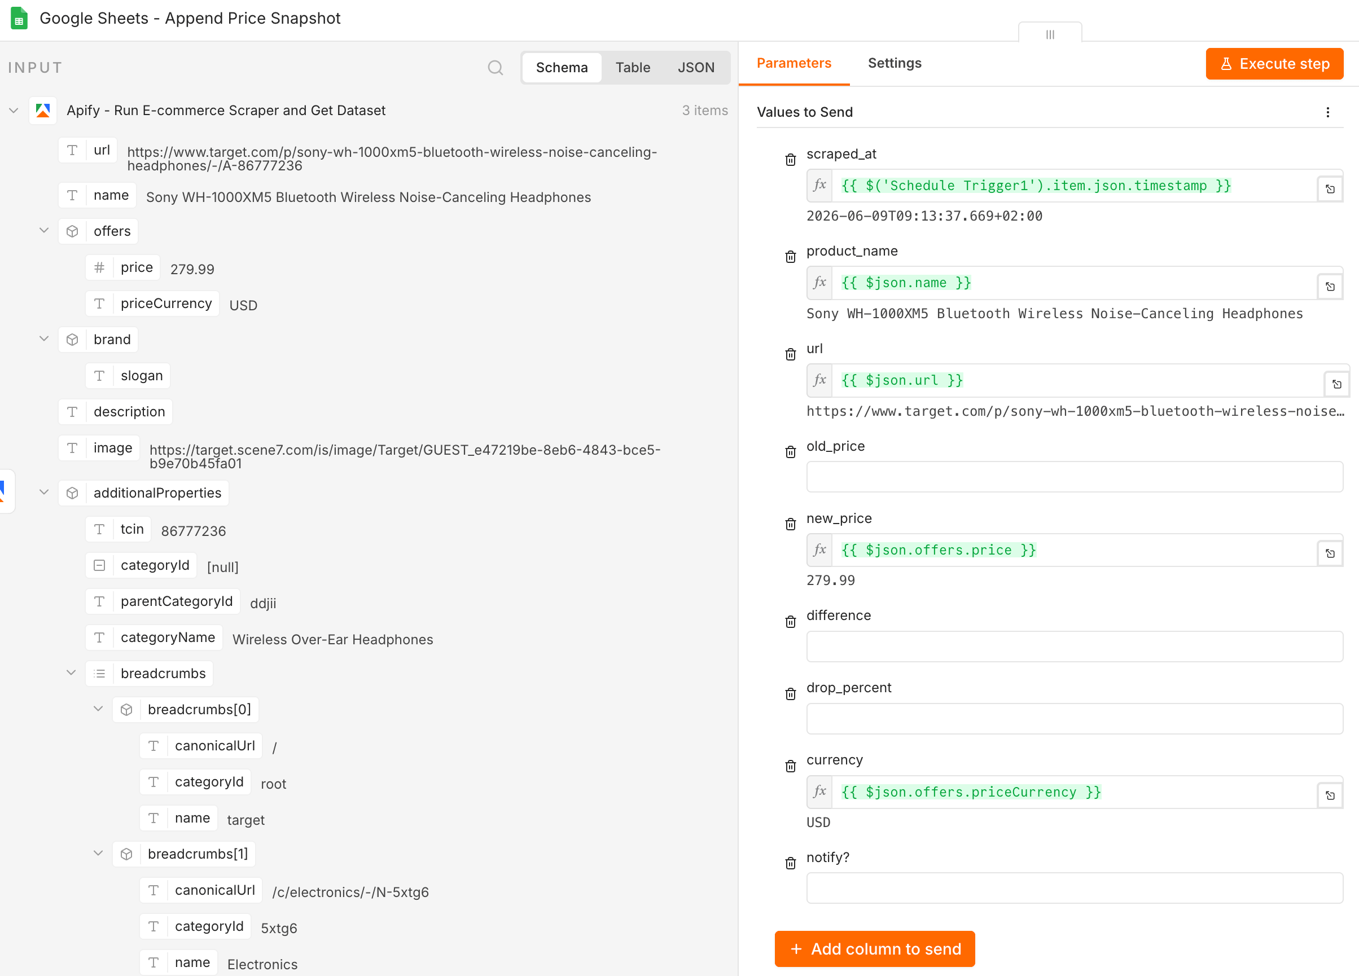Click the fx toggle on product_name
Viewport: 1359px width, 976px height.
[819, 283]
